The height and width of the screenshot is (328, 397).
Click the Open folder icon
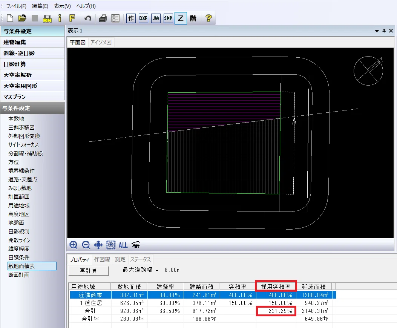click(22, 18)
